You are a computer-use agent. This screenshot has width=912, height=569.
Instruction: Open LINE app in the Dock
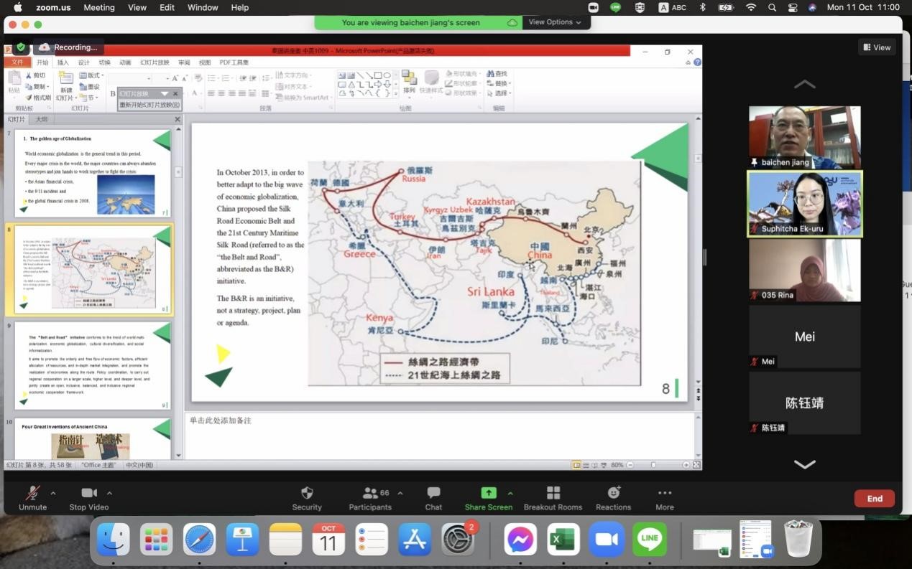click(649, 540)
